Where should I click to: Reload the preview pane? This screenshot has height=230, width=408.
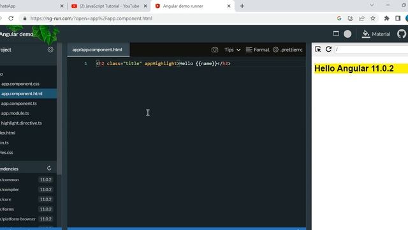(329, 49)
